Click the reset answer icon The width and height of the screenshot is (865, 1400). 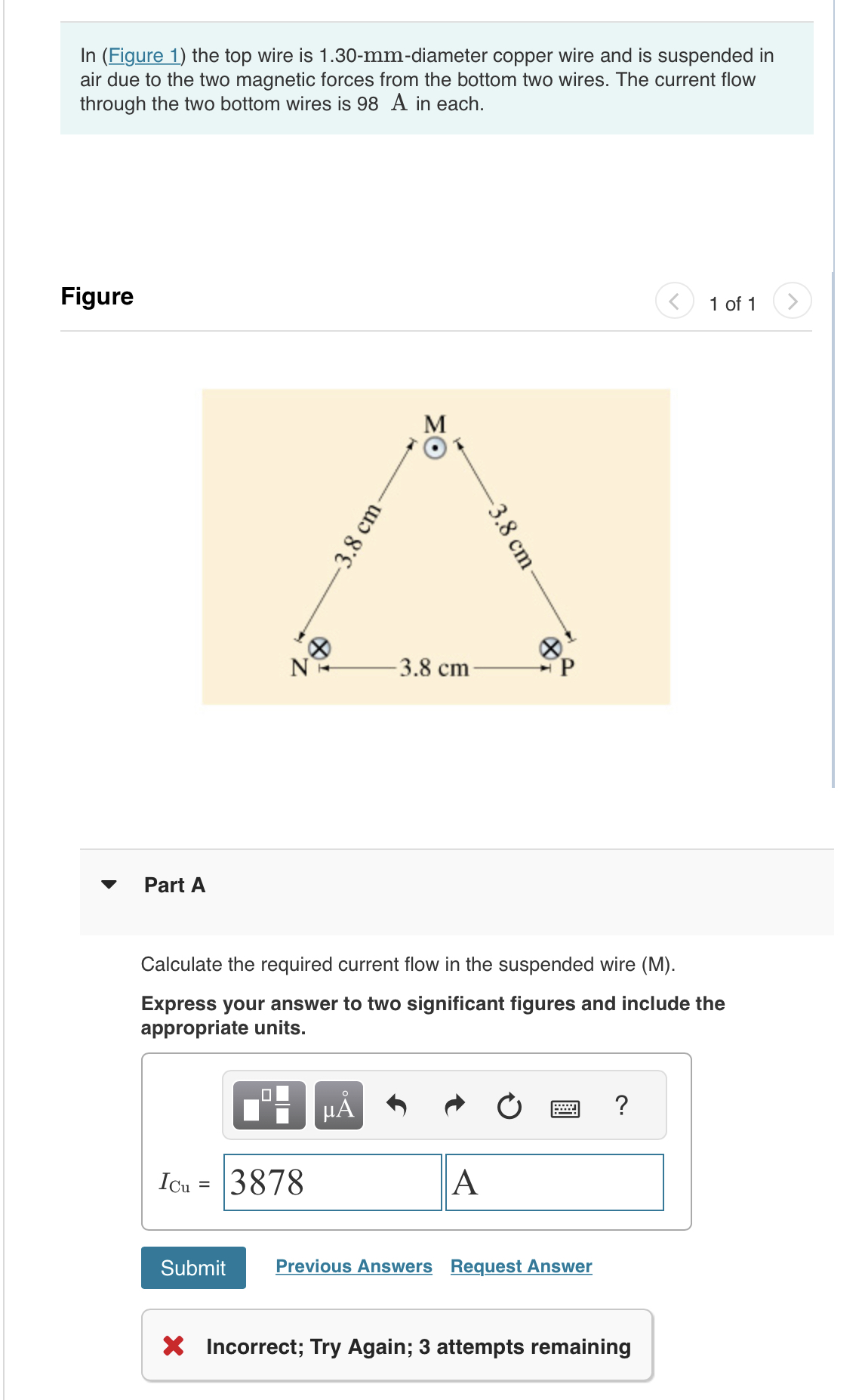509,1105
